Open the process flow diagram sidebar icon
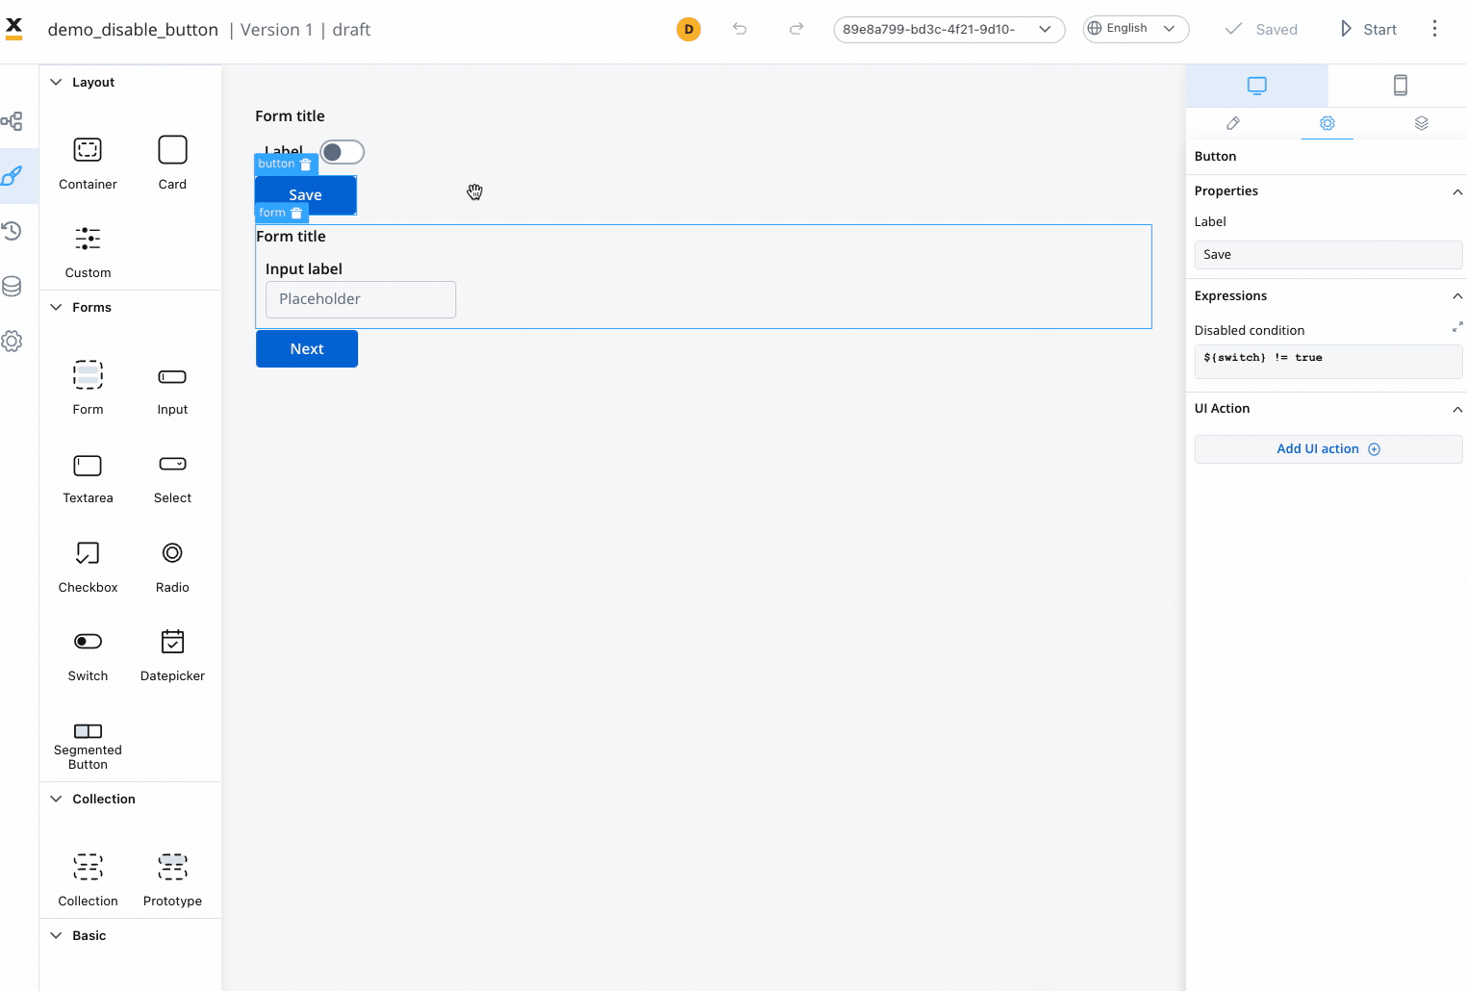Image resolution: width=1467 pixels, height=991 pixels. click(12, 121)
